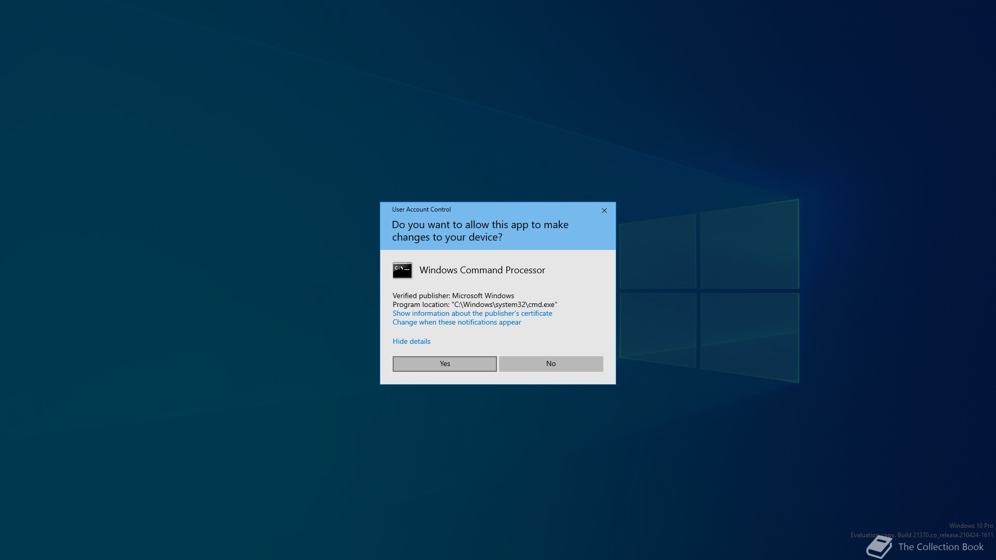Click the User Account Control title text

421,209
